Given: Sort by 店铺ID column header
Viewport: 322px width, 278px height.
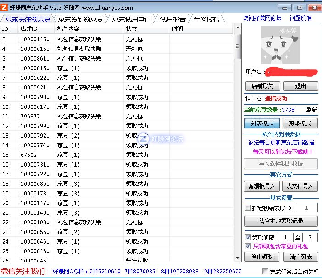Looking at the screenshot, I should pyautogui.click(x=36, y=29).
